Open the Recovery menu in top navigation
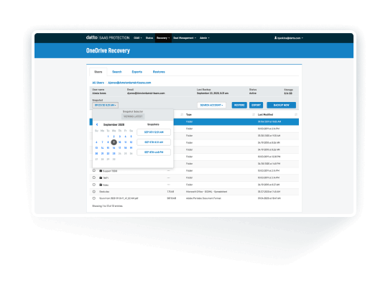The width and height of the screenshot is (388, 291). pyautogui.click(x=163, y=38)
